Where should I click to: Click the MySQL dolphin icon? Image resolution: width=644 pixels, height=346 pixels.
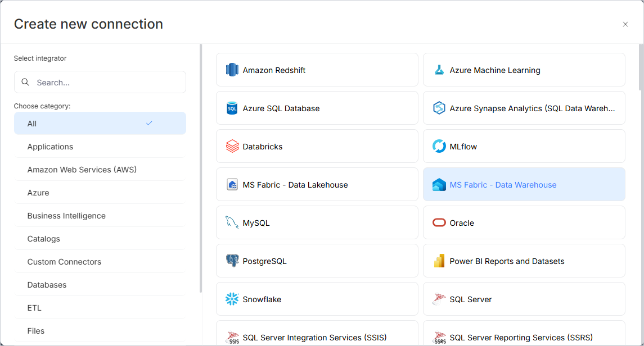(232, 223)
